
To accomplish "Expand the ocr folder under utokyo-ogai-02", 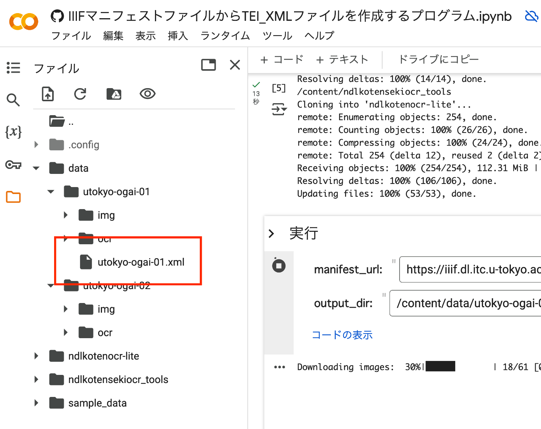I will click(65, 332).
